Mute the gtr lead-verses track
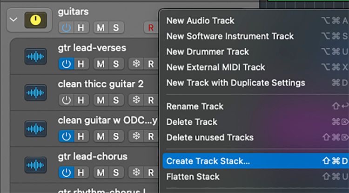Viewport: 349px width, 193px height. click(101, 64)
